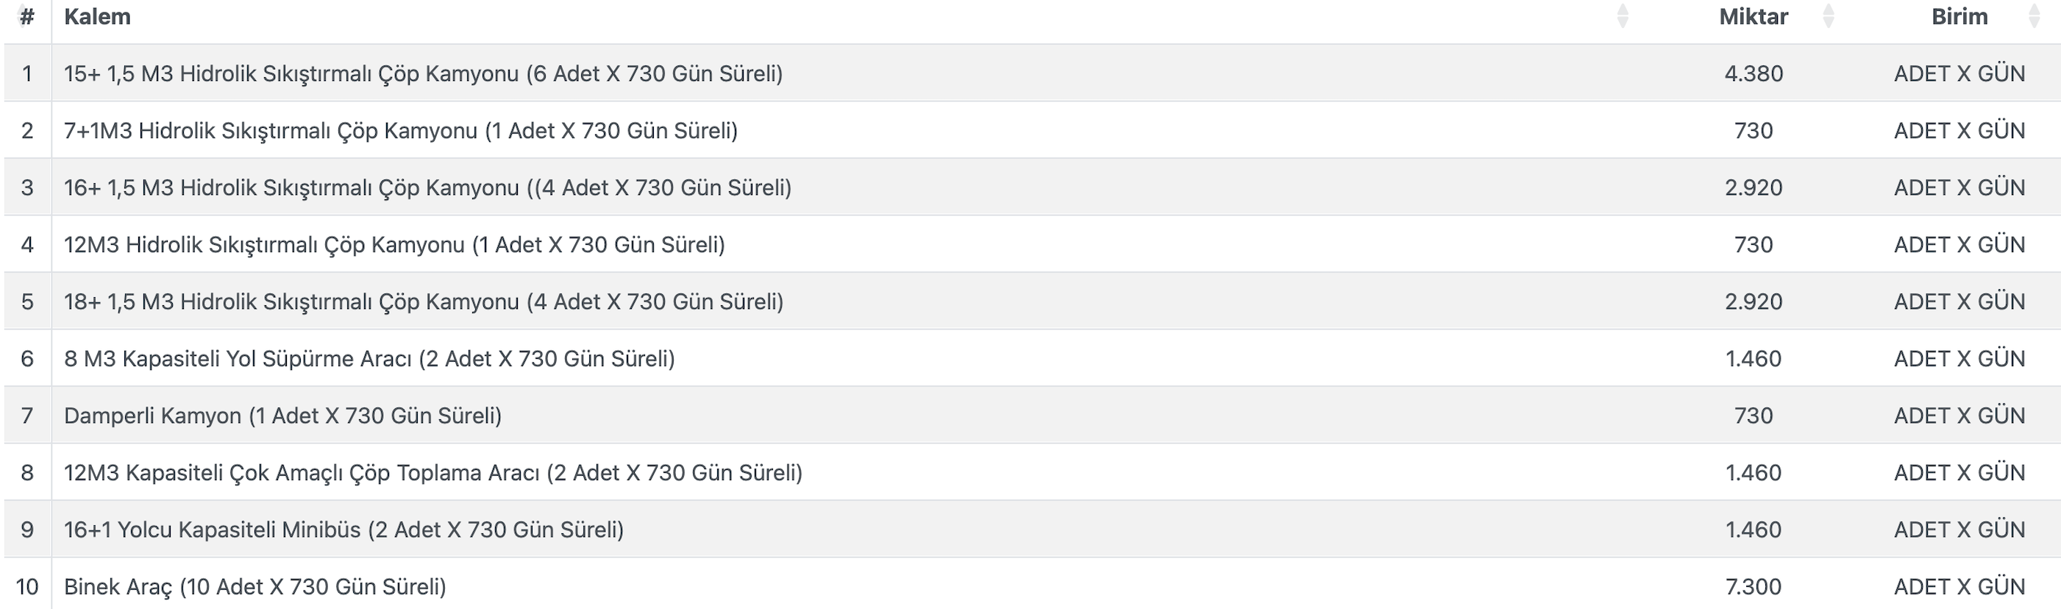Image resolution: width=2061 pixels, height=609 pixels.
Task: Click the 7.300 quantity value
Action: (x=1753, y=587)
